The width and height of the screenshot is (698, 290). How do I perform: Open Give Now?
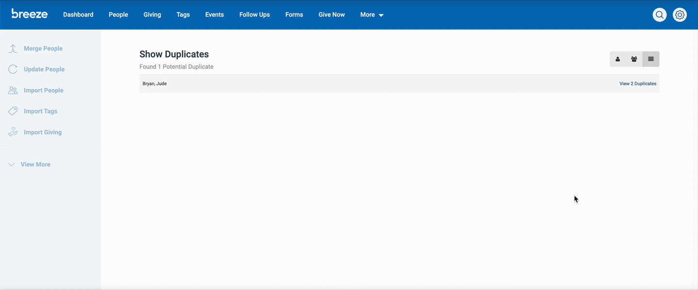[x=332, y=15]
